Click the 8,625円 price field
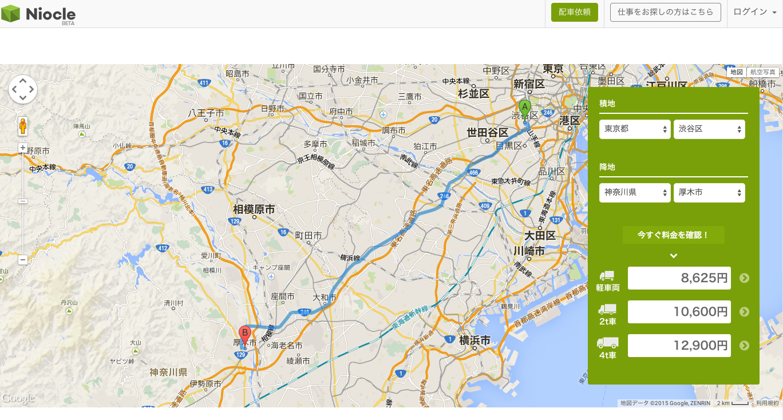Screen dimensions: 783x420 [x=679, y=278]
